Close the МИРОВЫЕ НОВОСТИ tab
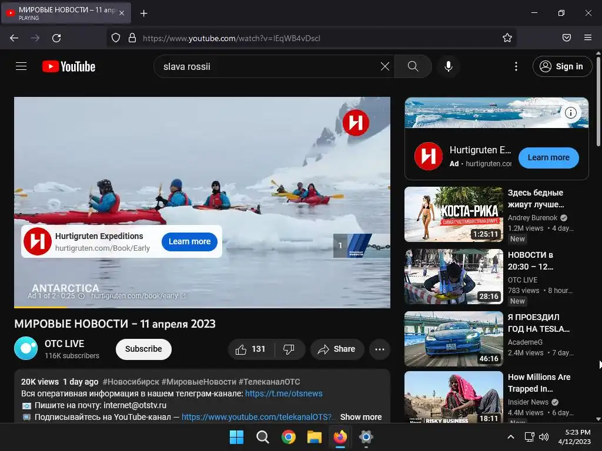The height and width of the screenshot is (451, 602). (121, 13)
